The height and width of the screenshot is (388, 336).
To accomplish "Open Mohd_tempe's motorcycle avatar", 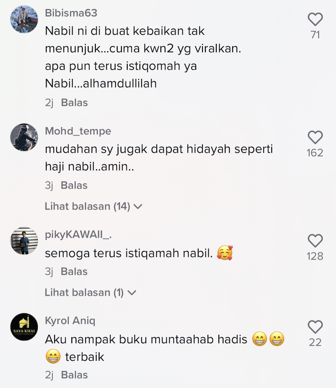I will pyautogui.click(x=24, y=137).
